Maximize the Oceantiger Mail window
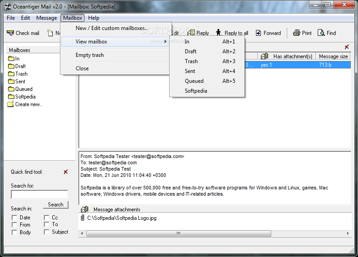The width and height of the screenshot is (358, 257). point(328,4)
